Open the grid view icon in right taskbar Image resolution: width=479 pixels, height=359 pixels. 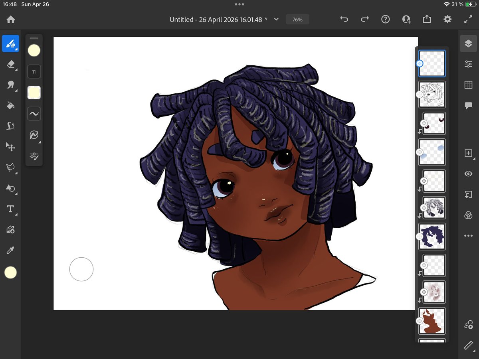click(468, 85)
